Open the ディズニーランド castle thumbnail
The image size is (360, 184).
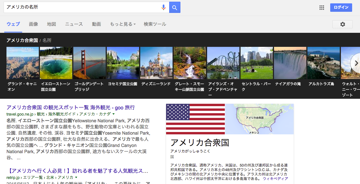[156, 63]
